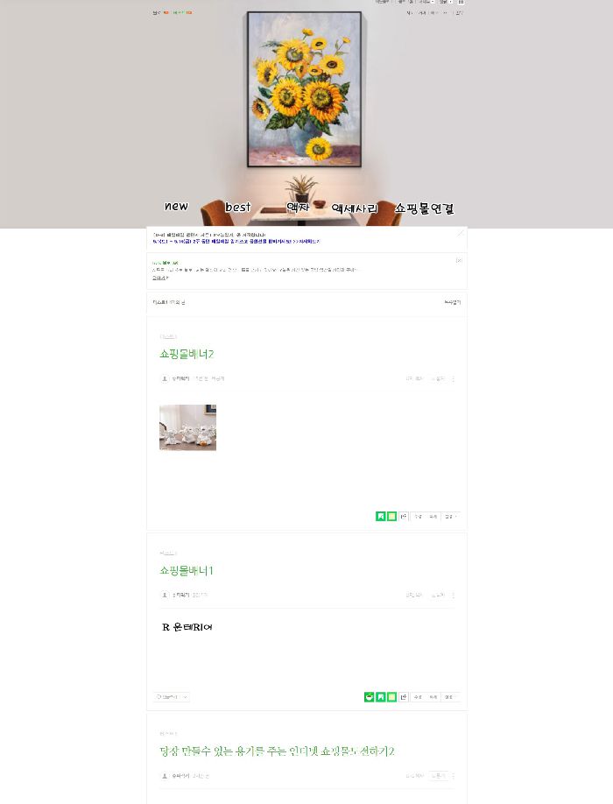Click author profile icon under 쇼핑몰배너1 title
613x804 pixels.
pyautogui.click(x=165, y=595)
